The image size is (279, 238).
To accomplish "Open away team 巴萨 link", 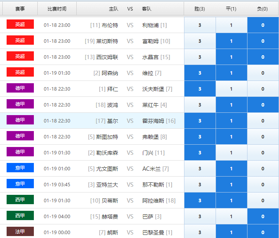I will 148,217.
